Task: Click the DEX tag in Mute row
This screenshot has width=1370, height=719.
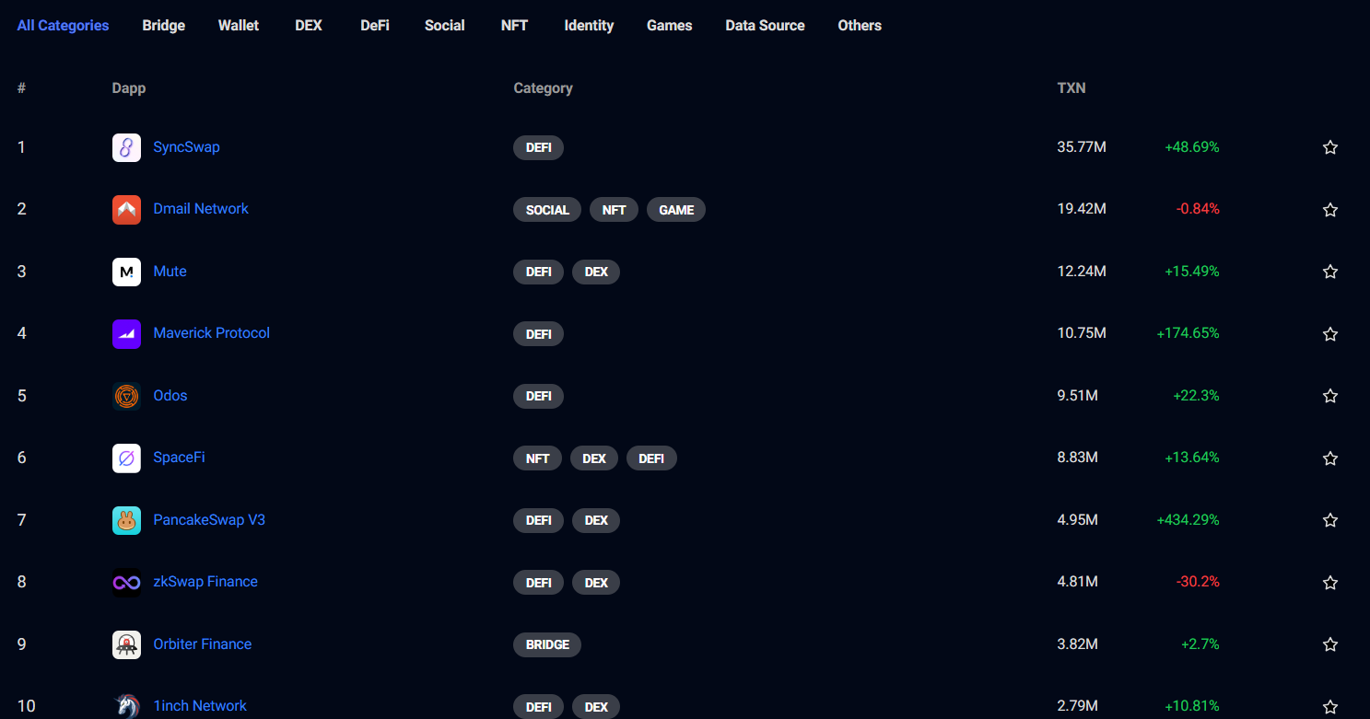Action: click(x=596, y=272)
